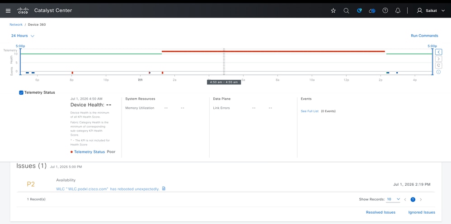Screen dimensions: 451x224
Task: View Resolved Issues
Action: 381,212
